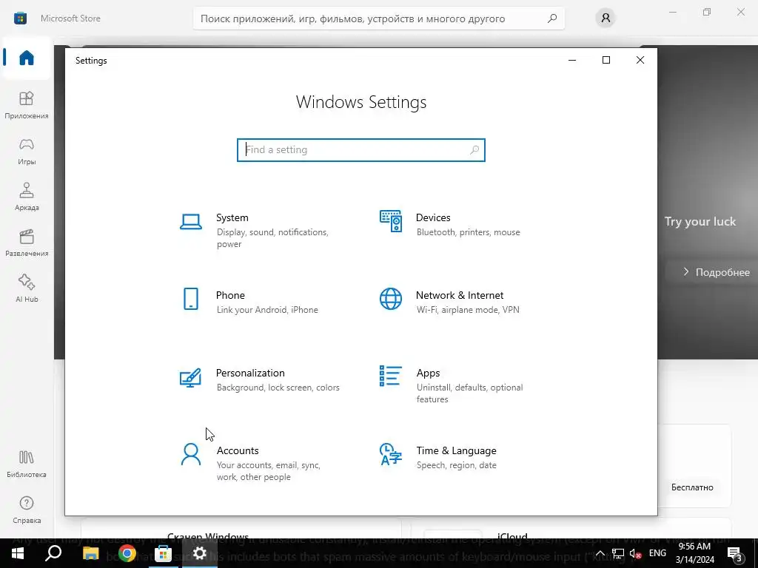Image resolution: width=758 pixels, height=568 pixels.
Task: Click Time & Language heading text
Action: coord(456,450)
